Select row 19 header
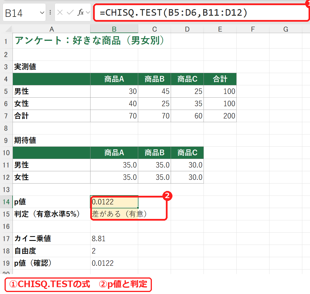 pos(6,263)
